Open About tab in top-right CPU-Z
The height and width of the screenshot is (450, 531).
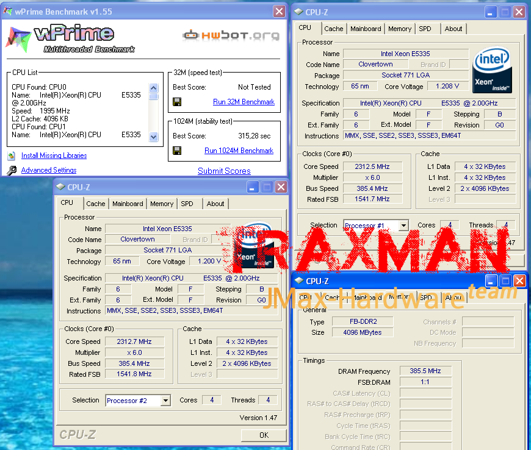pos(453,29)
